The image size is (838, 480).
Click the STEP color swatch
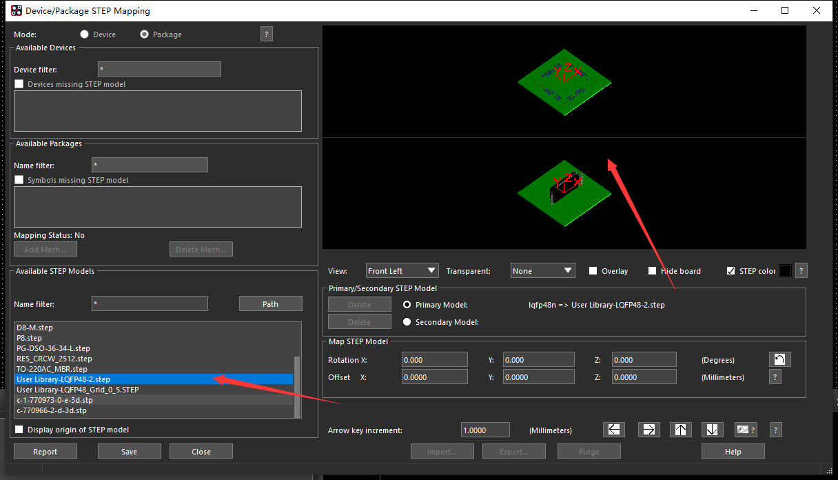pyautogui.click(x=784, y=270)
